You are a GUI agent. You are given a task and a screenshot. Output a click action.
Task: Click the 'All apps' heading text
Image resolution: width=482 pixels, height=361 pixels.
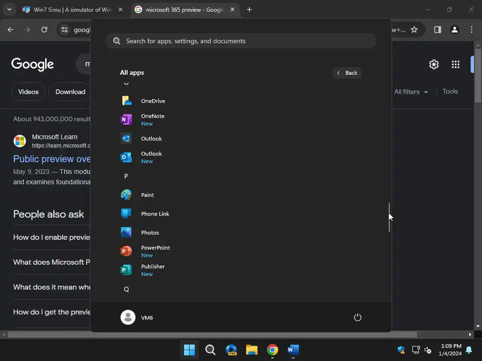click(x=132, y=73)
